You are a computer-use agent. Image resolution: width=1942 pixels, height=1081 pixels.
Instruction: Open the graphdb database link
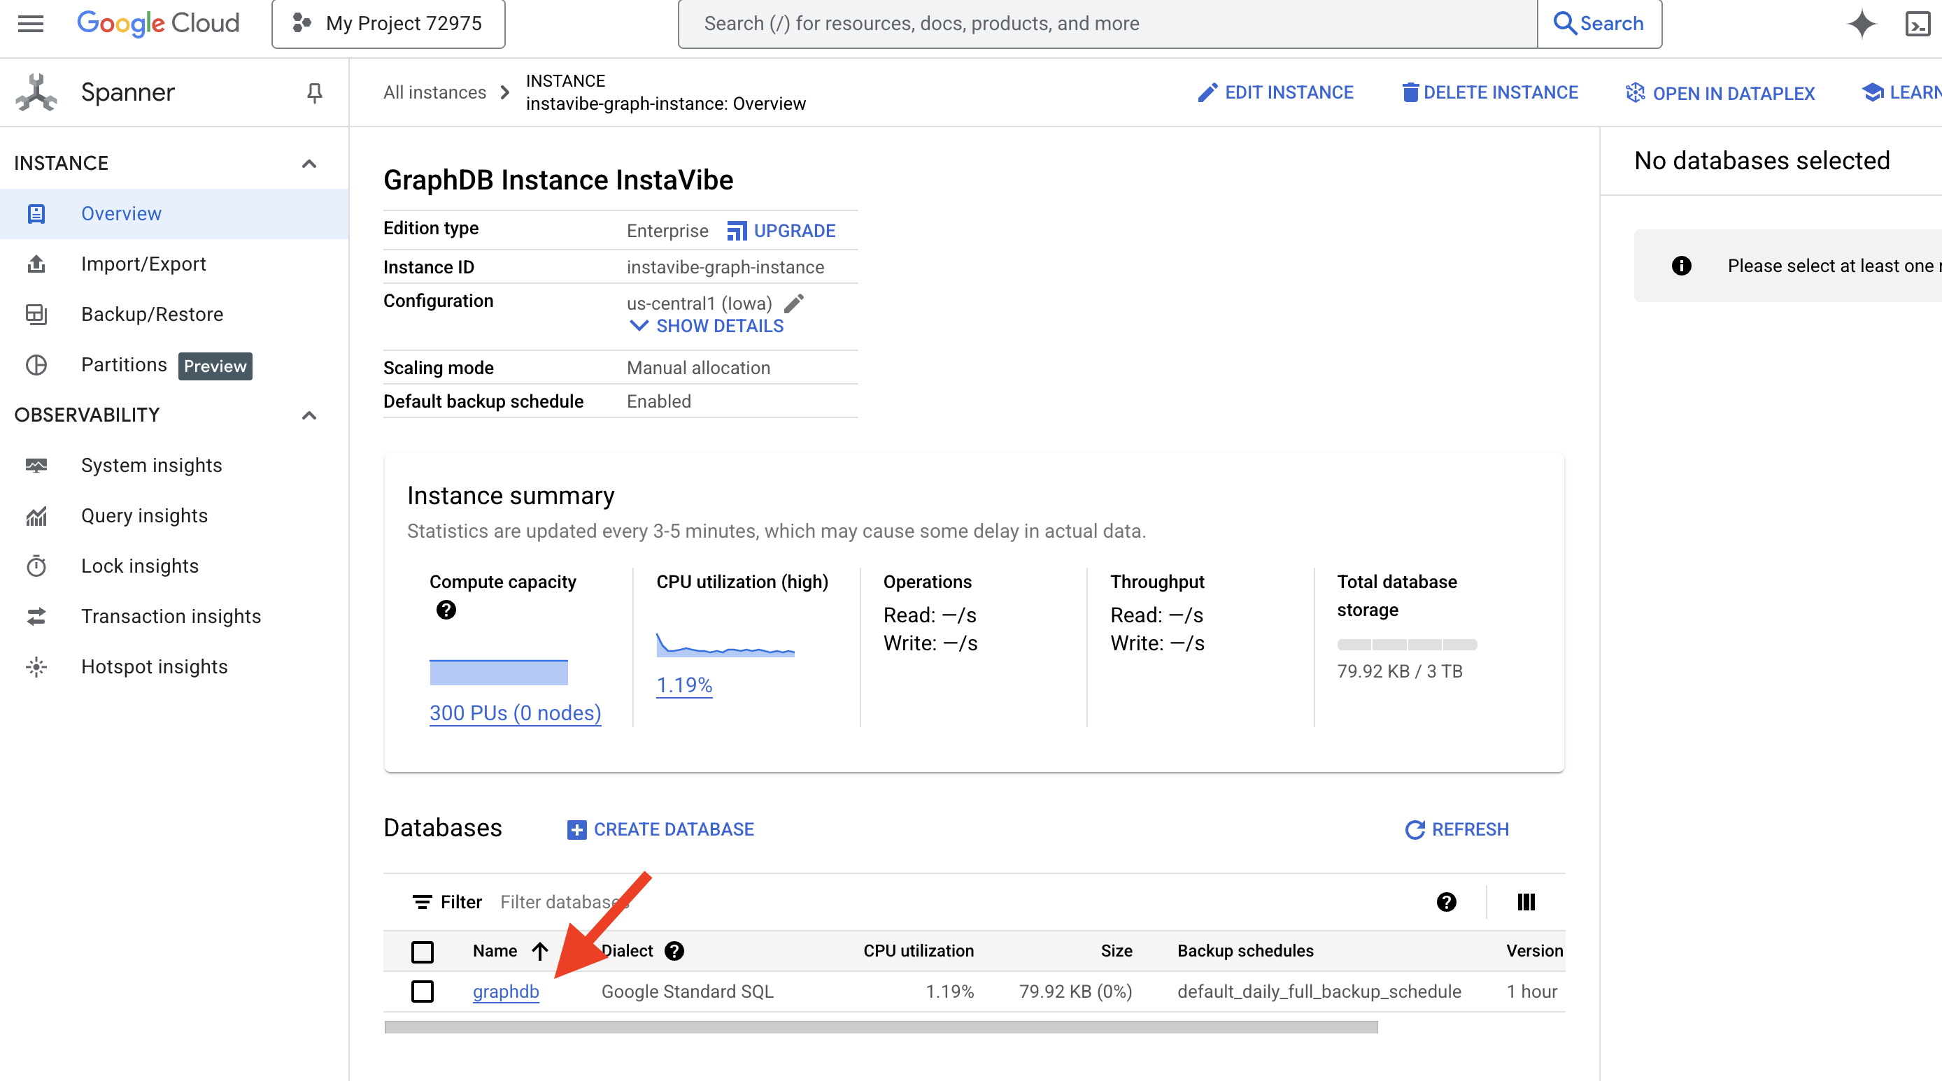(505, 991)
